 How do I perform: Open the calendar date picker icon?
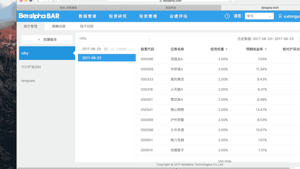coord(106,49)
